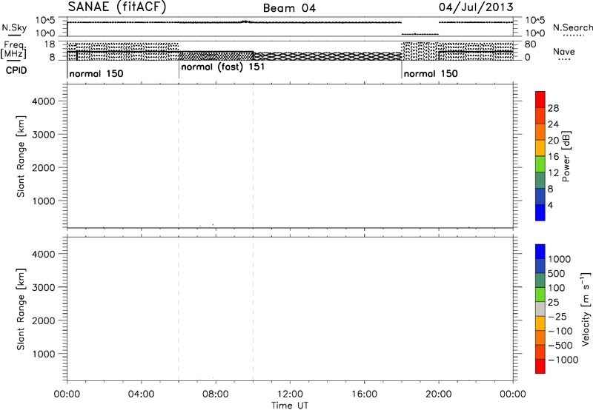Pick the gray velocity segment between -25 and 25
The image size is (593, 410).
[540, 309]
